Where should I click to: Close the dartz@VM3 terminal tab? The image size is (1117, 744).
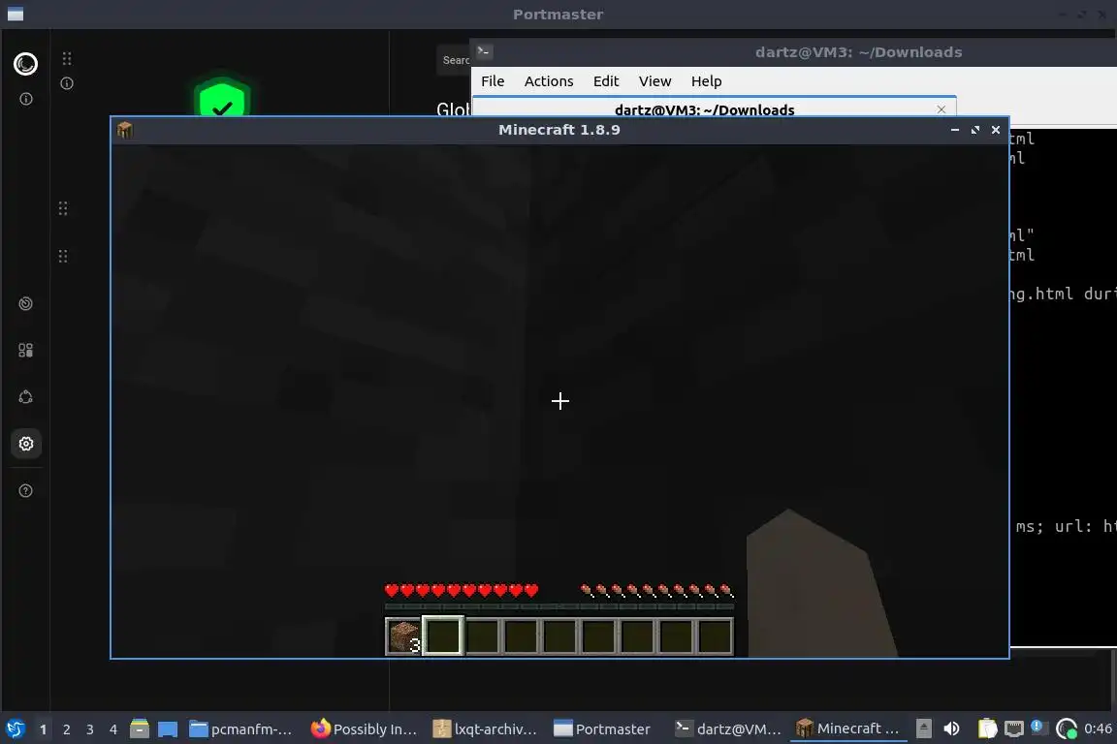pos(941,108)
